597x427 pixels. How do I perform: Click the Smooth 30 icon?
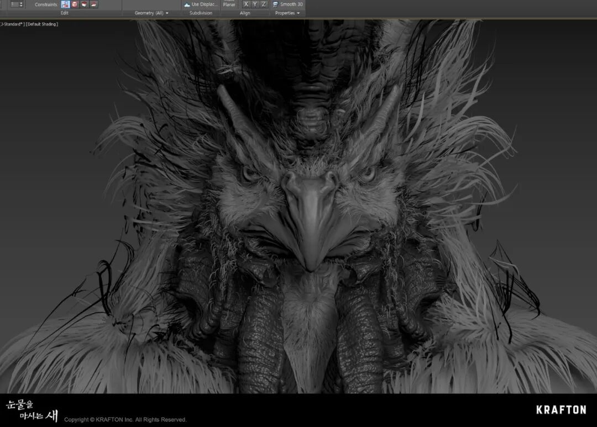click(275, 4)
